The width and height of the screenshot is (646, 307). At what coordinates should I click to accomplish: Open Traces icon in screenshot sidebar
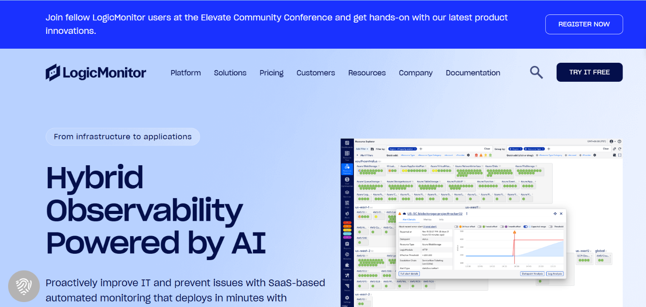click(347, 287)
